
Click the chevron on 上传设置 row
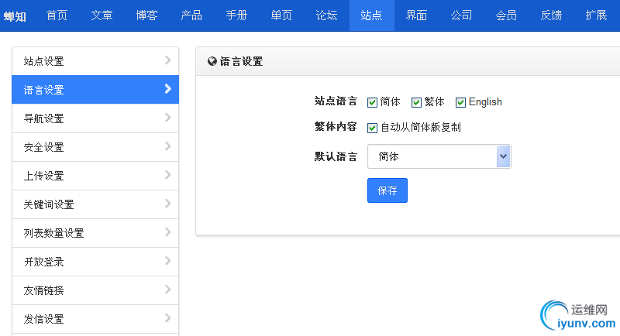point(168,174)
